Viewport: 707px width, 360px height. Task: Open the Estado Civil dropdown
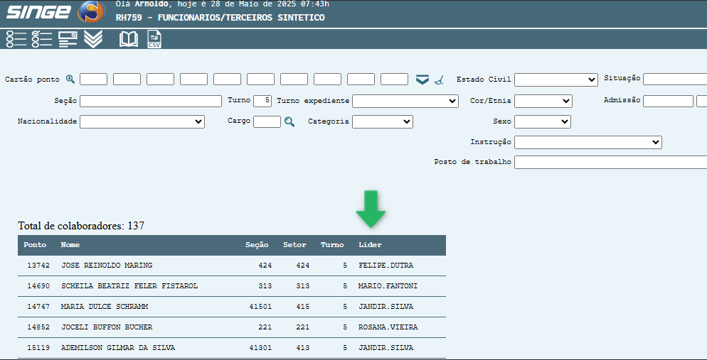pos(555,80)
